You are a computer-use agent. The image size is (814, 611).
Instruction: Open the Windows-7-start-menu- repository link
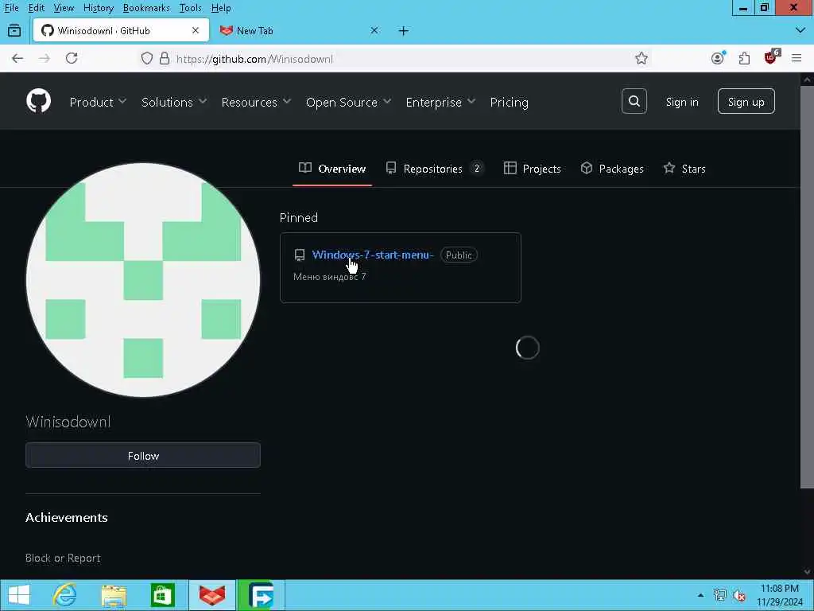(372, 255)
